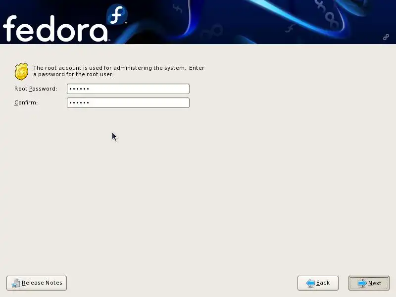Image resolution: width=396 pixels, height=297 pixels.
Task: Click the Confirm password input field
Action: [x=128, y=103]
